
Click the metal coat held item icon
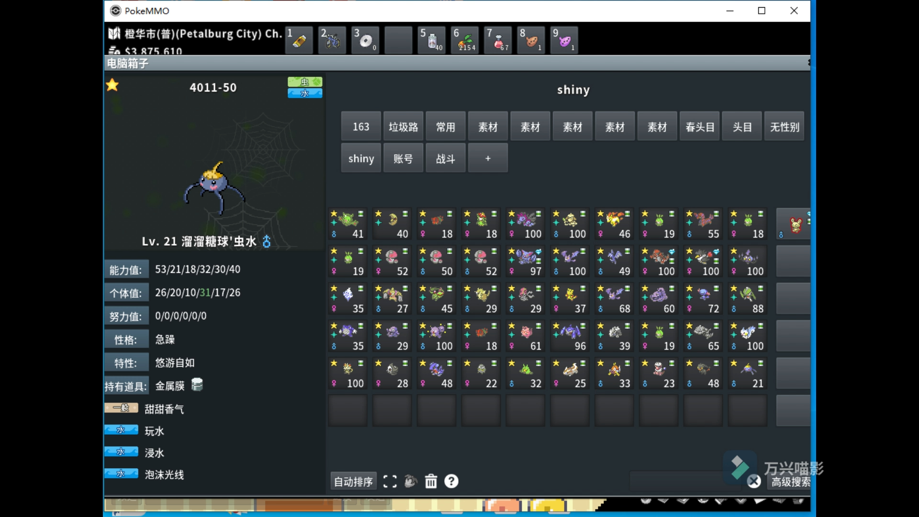[197, 384]
